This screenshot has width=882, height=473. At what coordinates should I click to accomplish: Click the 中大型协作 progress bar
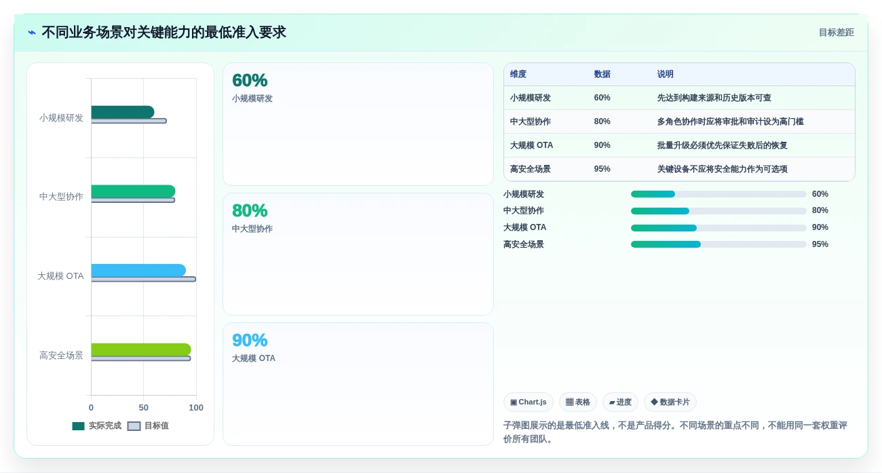[x=718, y=211]
